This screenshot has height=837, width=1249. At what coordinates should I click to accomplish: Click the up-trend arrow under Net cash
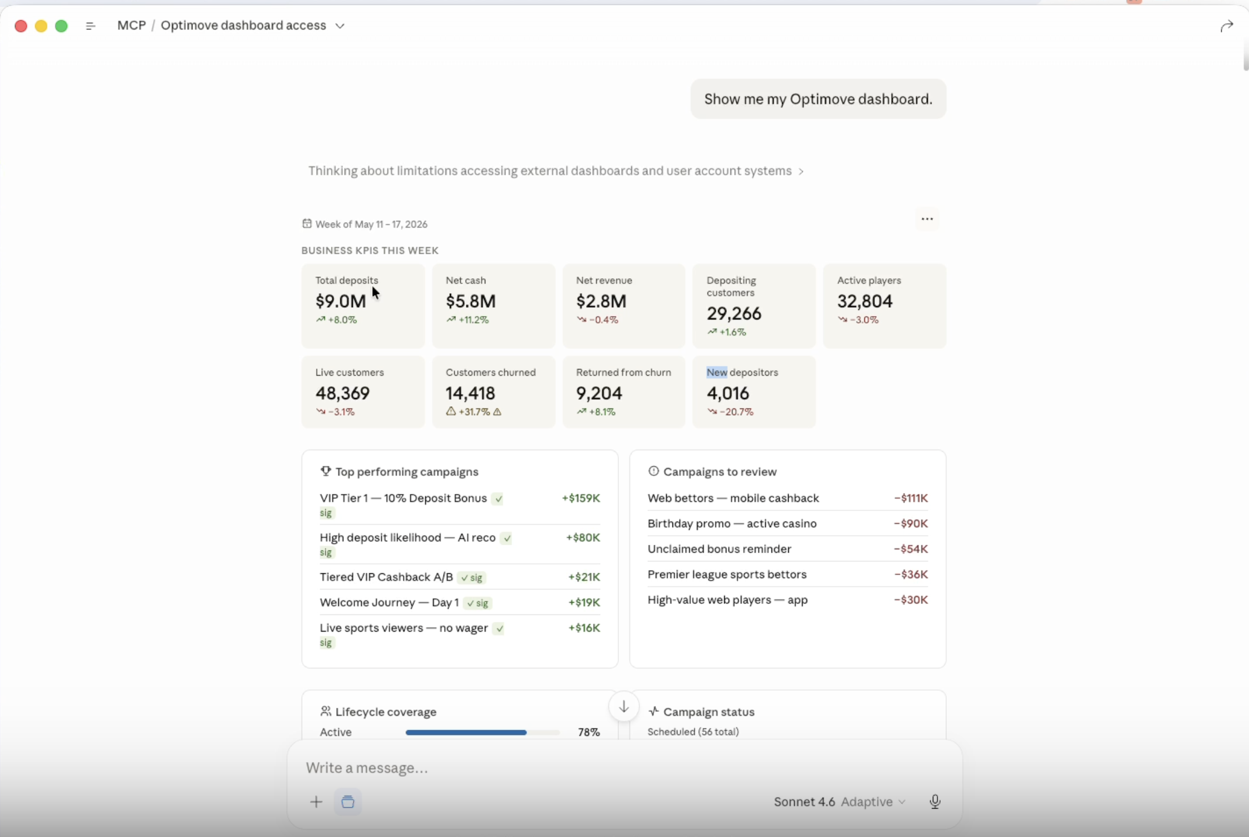(x=451, y=319)
